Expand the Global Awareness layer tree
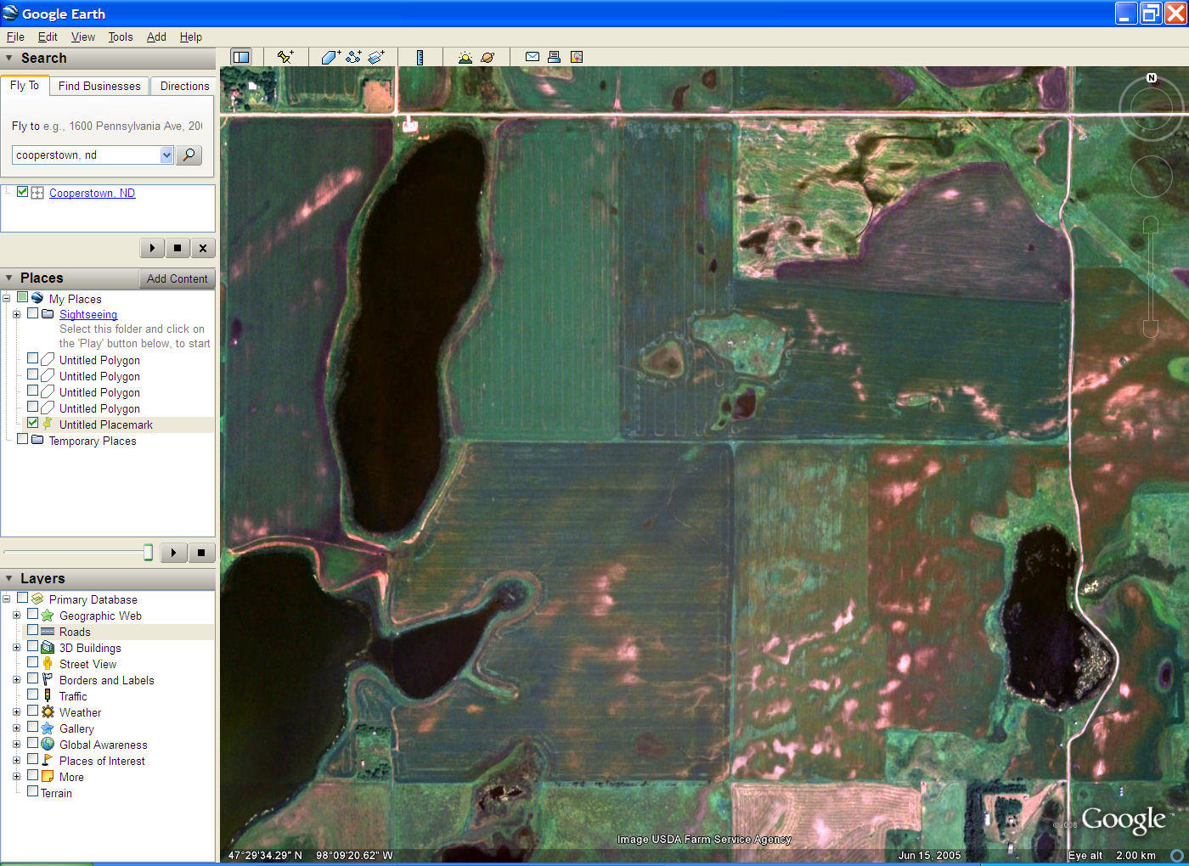The width and height of the screenshot is (1189, 866). (x=16, y=745)
